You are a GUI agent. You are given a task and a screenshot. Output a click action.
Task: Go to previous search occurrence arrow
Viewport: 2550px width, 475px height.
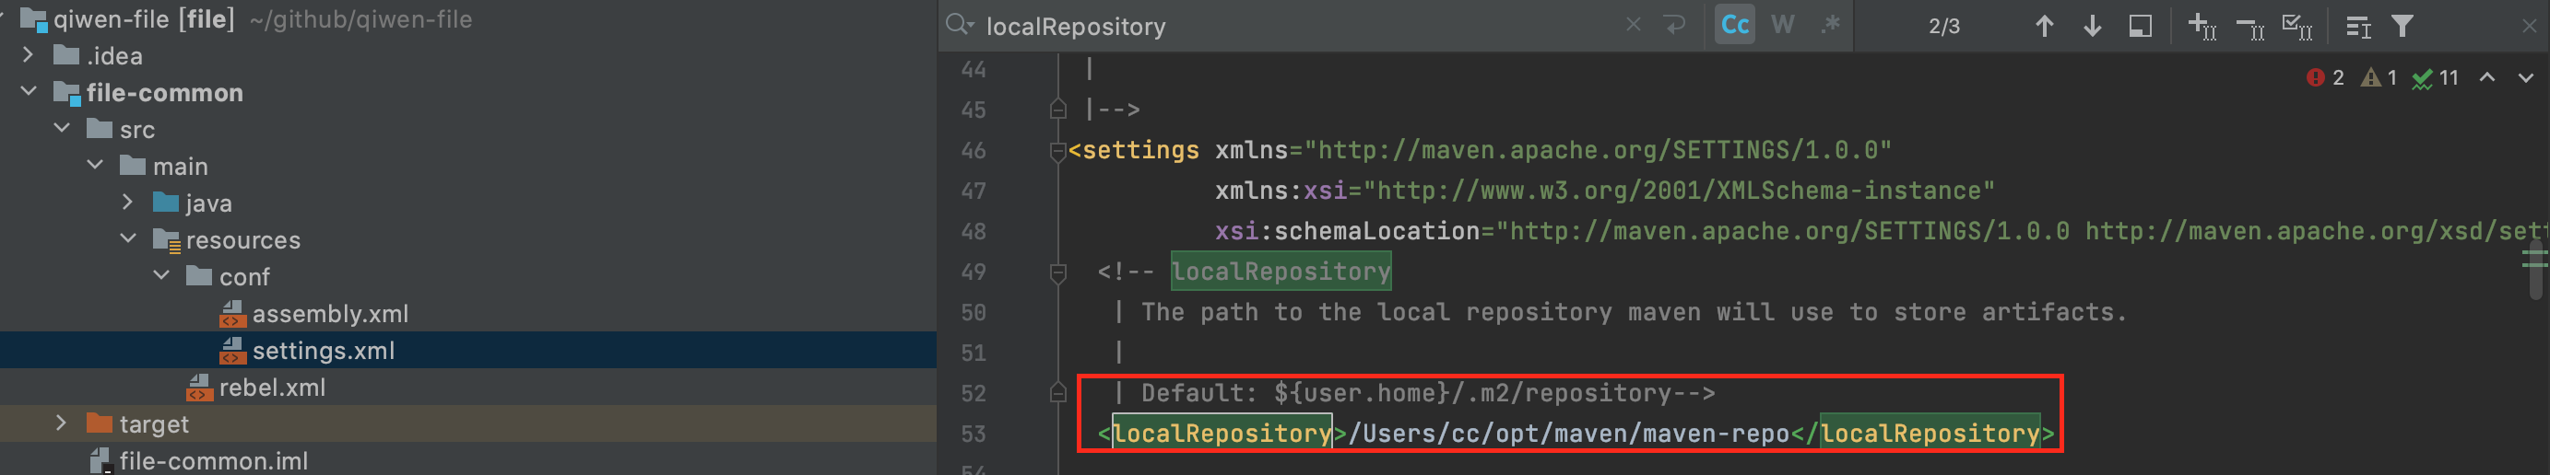tap(2044, 27)
